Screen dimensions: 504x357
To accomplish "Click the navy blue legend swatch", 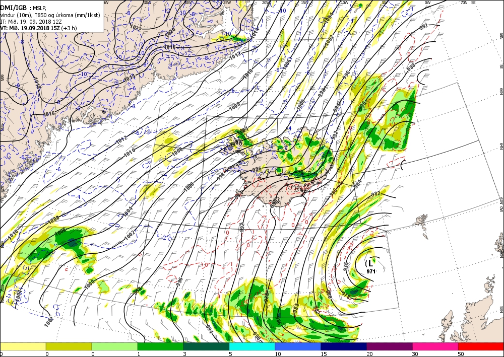I will click(x=344, y=346).
